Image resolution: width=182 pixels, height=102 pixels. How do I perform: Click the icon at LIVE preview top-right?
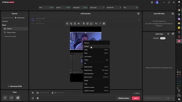[x=138, y=14]
